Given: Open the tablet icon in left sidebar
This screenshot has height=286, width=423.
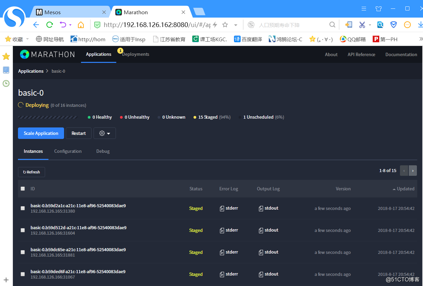Looking at the screenshot, I should click(x=6, y=70).
